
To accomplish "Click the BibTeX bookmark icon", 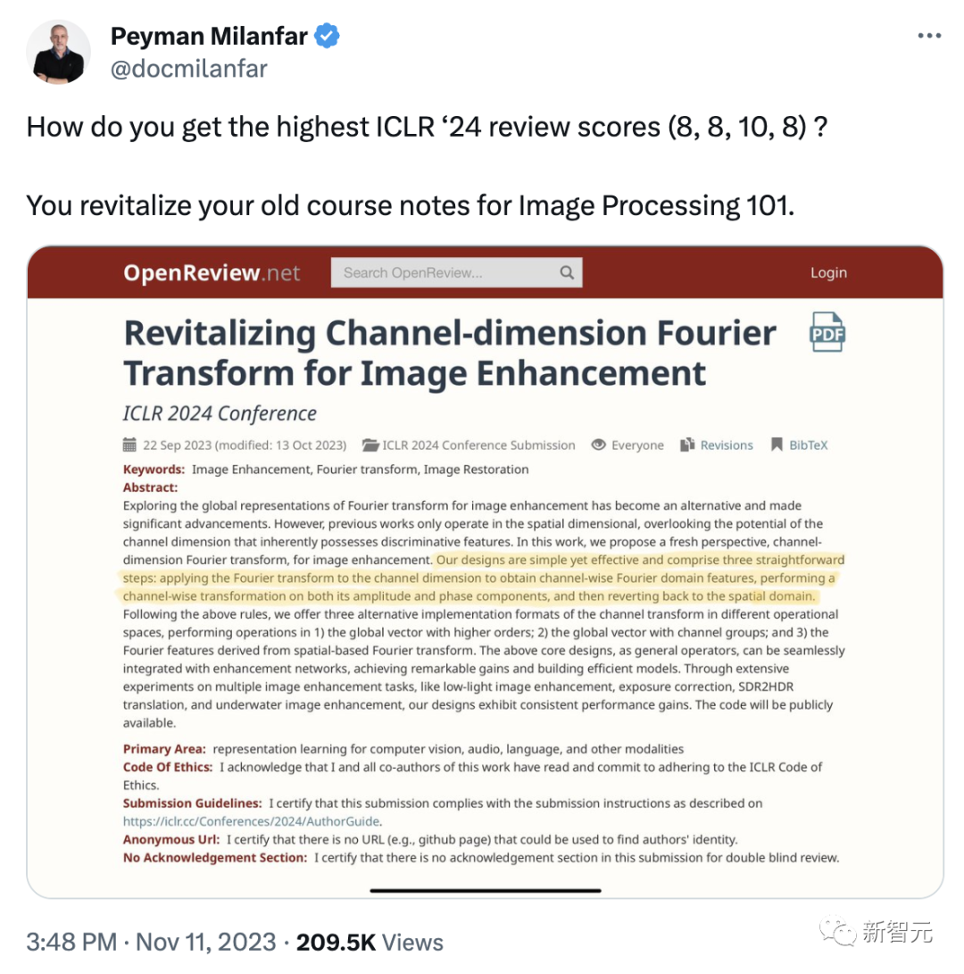I will pos(777,445).
